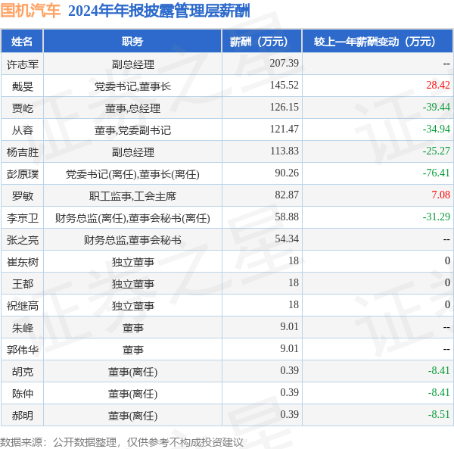Screen dimensions: 454x449
Task: Select the name 罗敏
Action: [23, 196]
